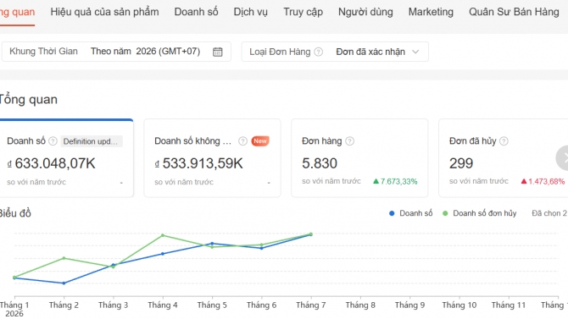The width and height of the screenshot is (568, 319).
Task: Open Loại Đơn Hàng dropdown chevron
Action: (x=415, y=52)
